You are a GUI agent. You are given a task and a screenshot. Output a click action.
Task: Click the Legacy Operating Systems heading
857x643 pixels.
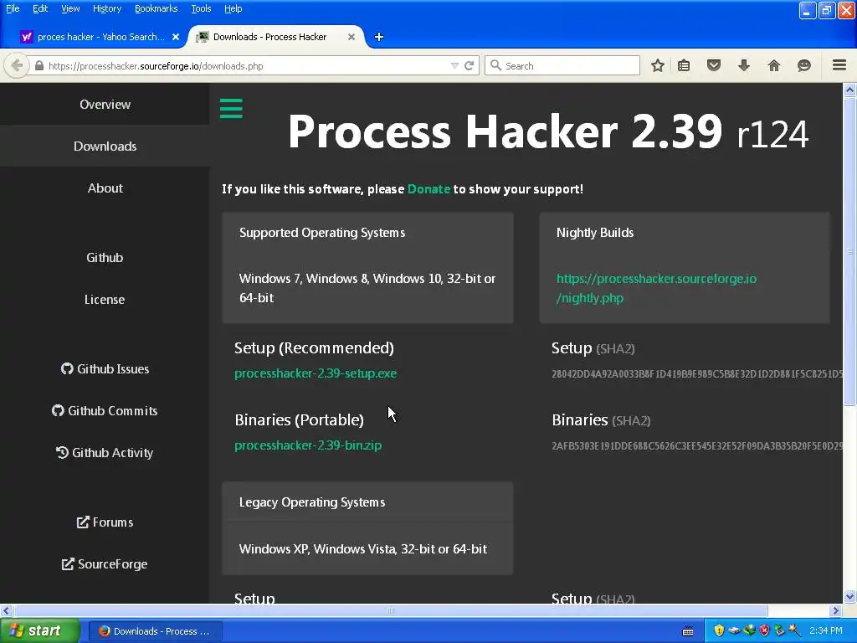coord(312,502)
